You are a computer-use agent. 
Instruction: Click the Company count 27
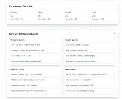[x=12, y=16]
